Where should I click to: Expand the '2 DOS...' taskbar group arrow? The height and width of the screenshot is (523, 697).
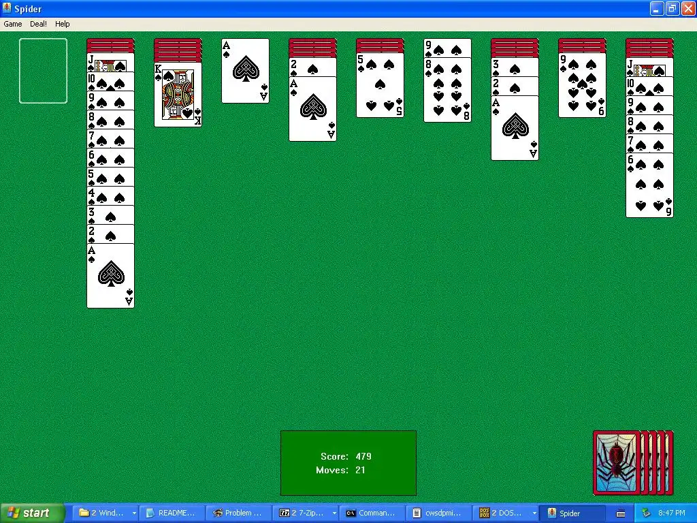coord(534,513)
